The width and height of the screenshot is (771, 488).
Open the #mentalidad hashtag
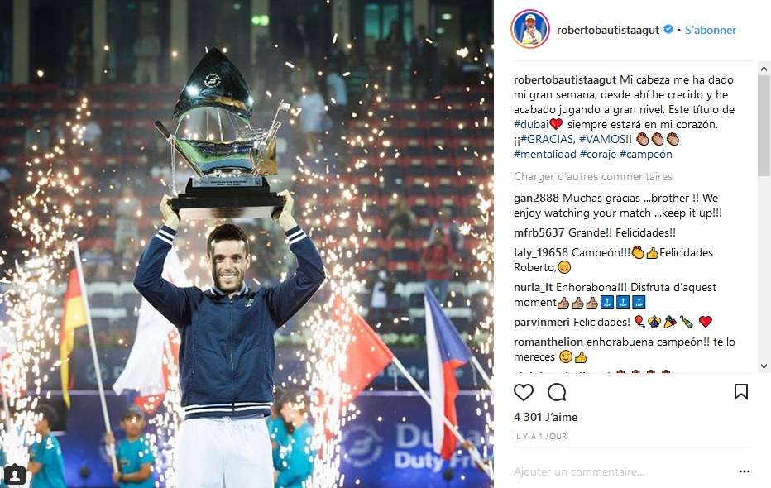[x=545, y=155]
